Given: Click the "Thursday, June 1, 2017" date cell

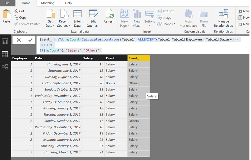Looking at the screenshot, I should point(58,64).
